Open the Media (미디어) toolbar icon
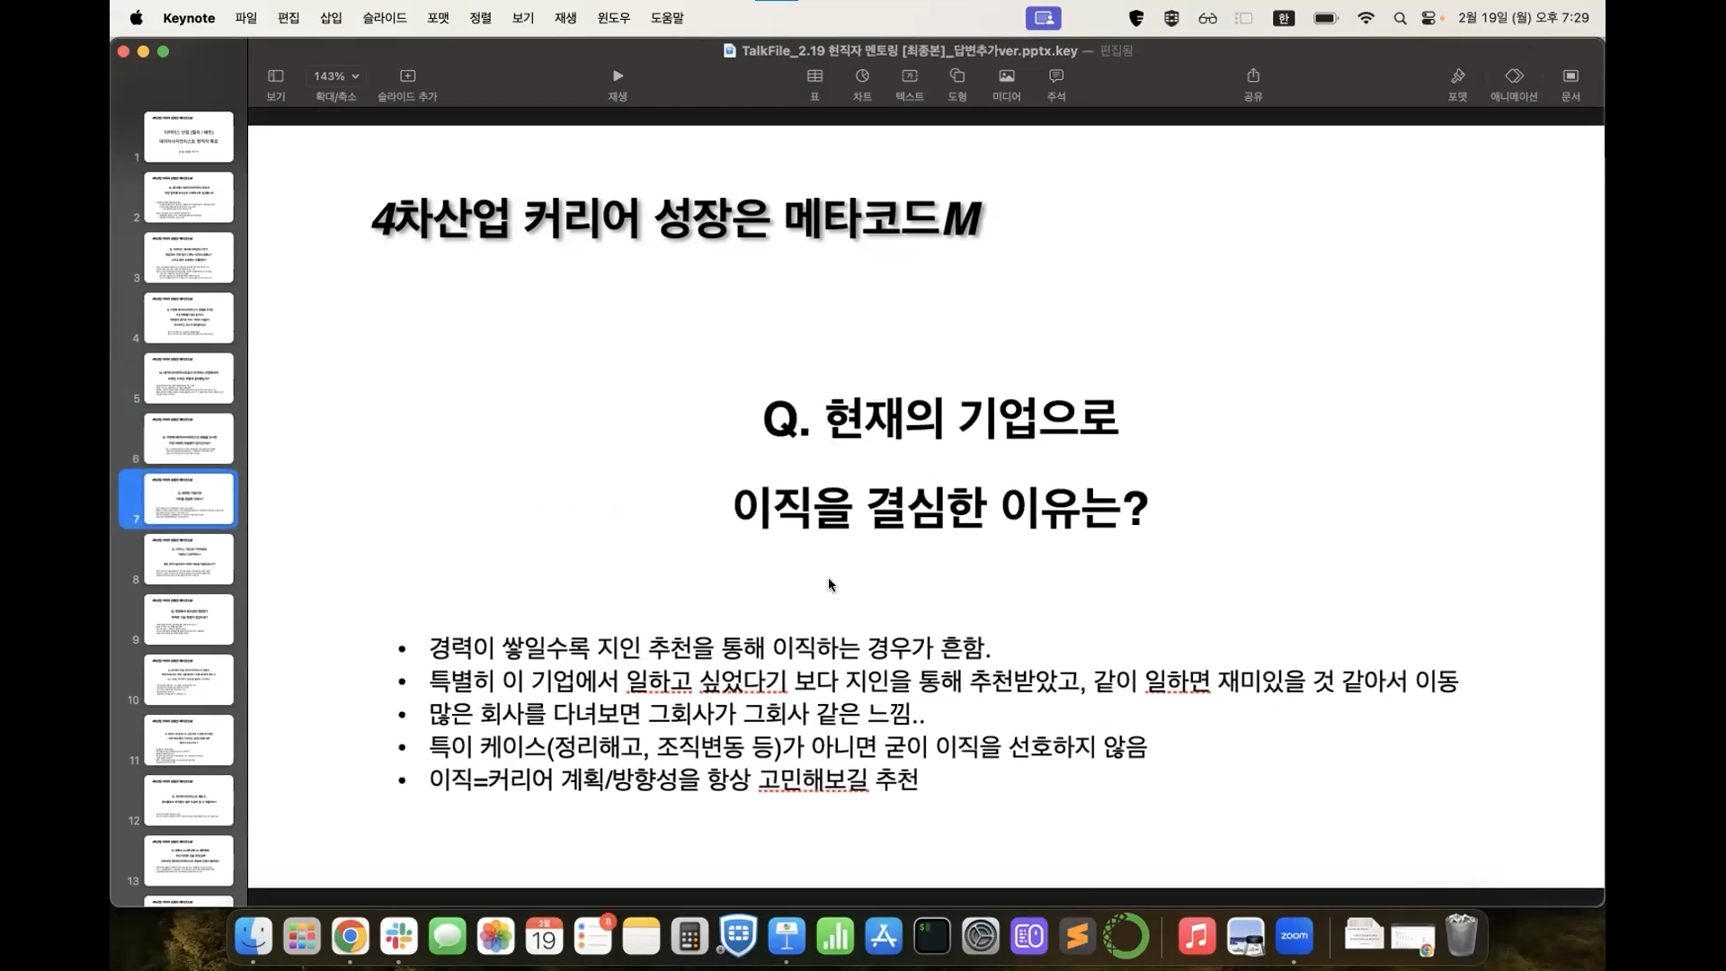This screenshot has height=971, width=1726. tap(1006, 76)
